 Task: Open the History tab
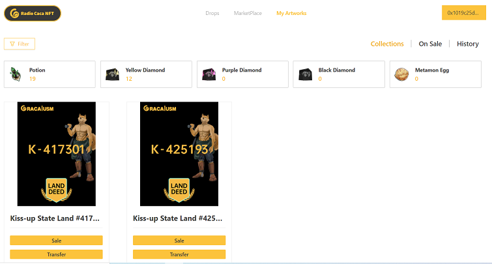467,44
